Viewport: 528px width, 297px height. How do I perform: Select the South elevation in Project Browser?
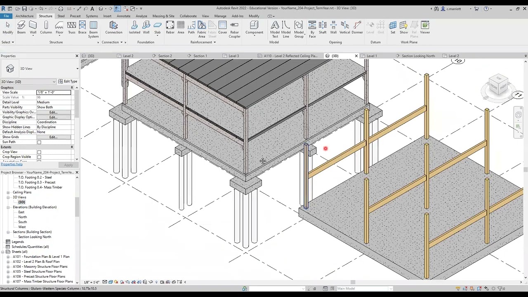tap(23, 222)
